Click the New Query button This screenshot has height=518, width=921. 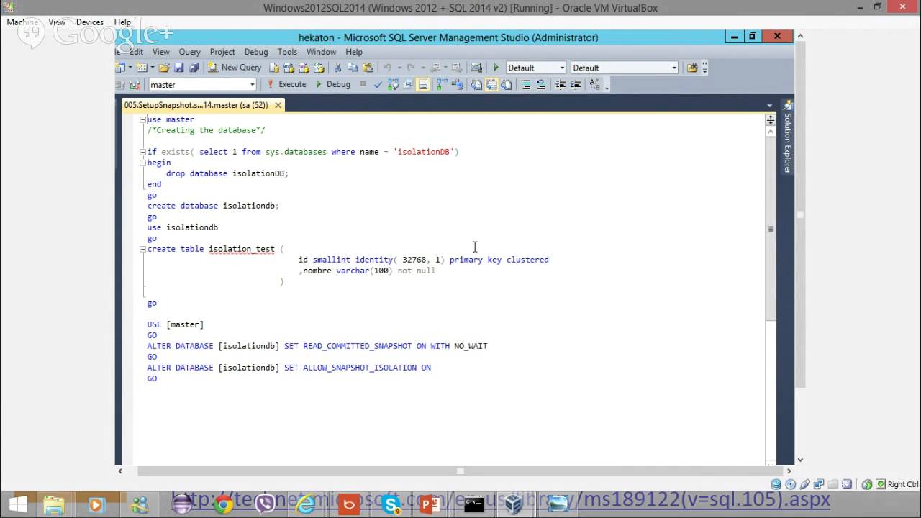(x=235, y=68)
